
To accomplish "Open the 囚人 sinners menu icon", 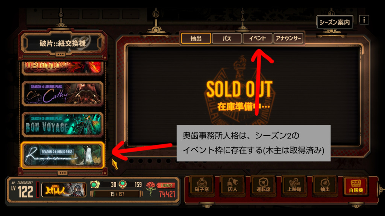I will click(x=232, y=185).
